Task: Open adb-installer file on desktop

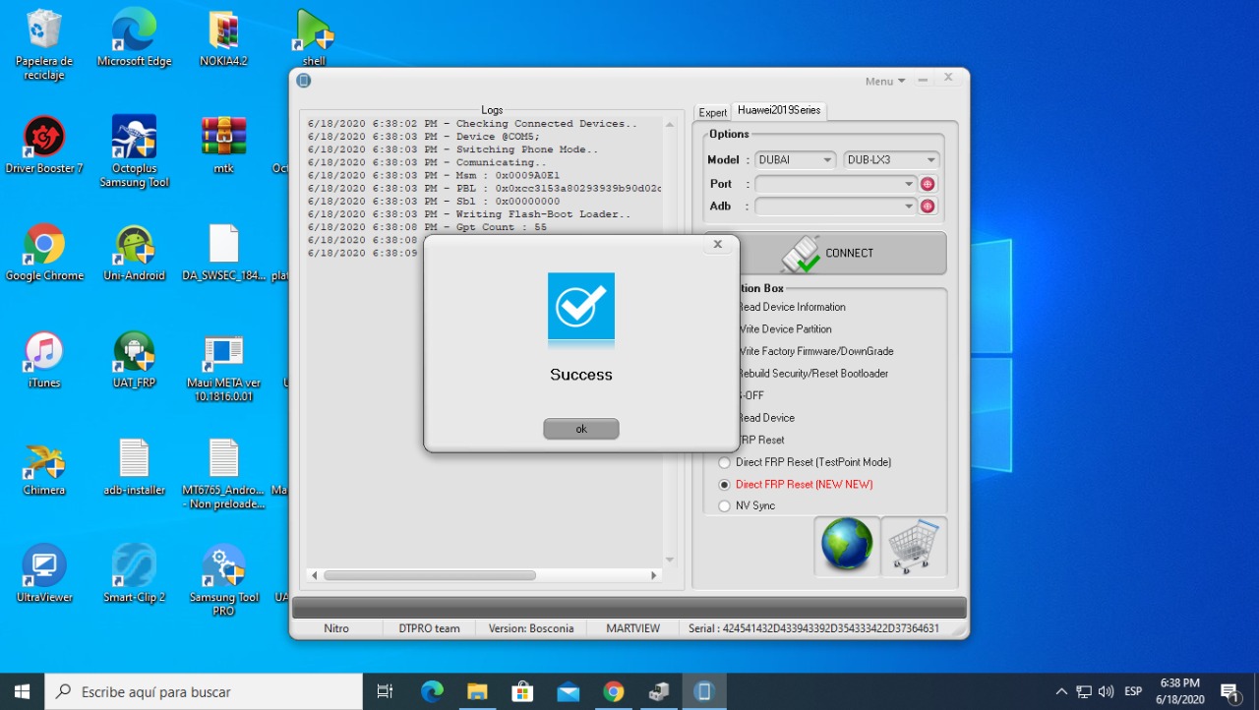Action: pyautogui.click(x=134, y=467)
